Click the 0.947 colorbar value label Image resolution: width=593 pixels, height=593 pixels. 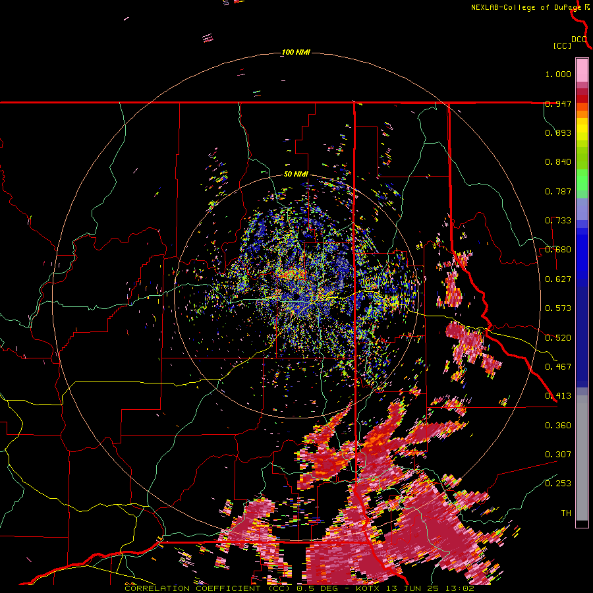(x=558, y=103)
